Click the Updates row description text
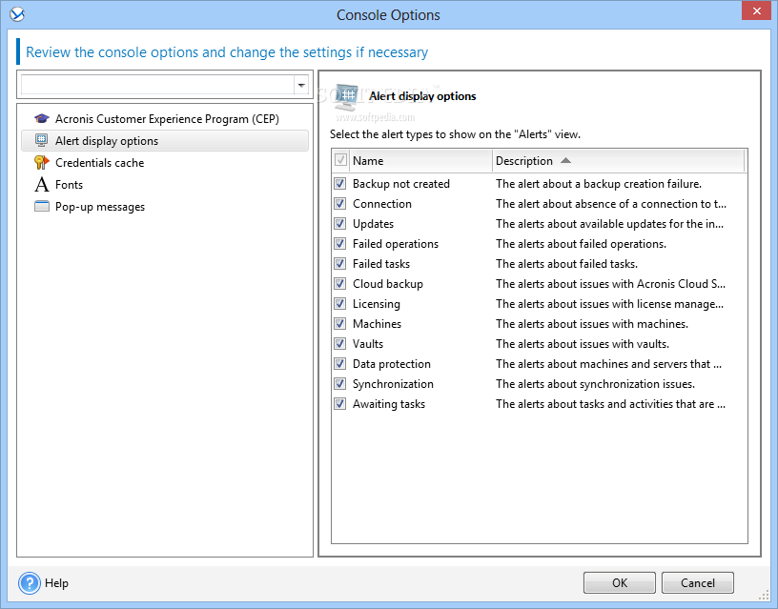778x609 pixels. point(609,224)
